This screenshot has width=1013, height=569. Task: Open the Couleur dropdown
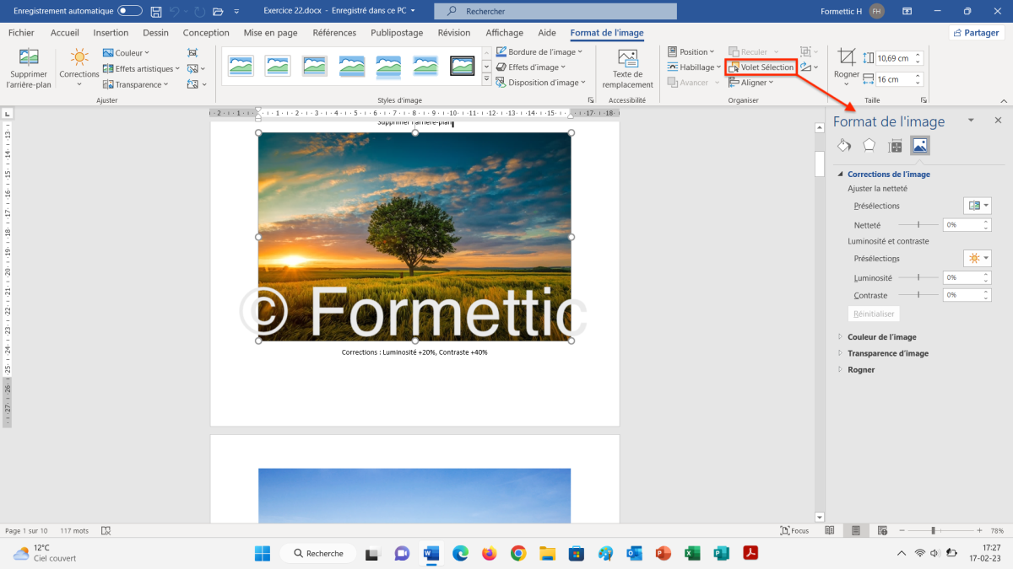click(126, 53)
